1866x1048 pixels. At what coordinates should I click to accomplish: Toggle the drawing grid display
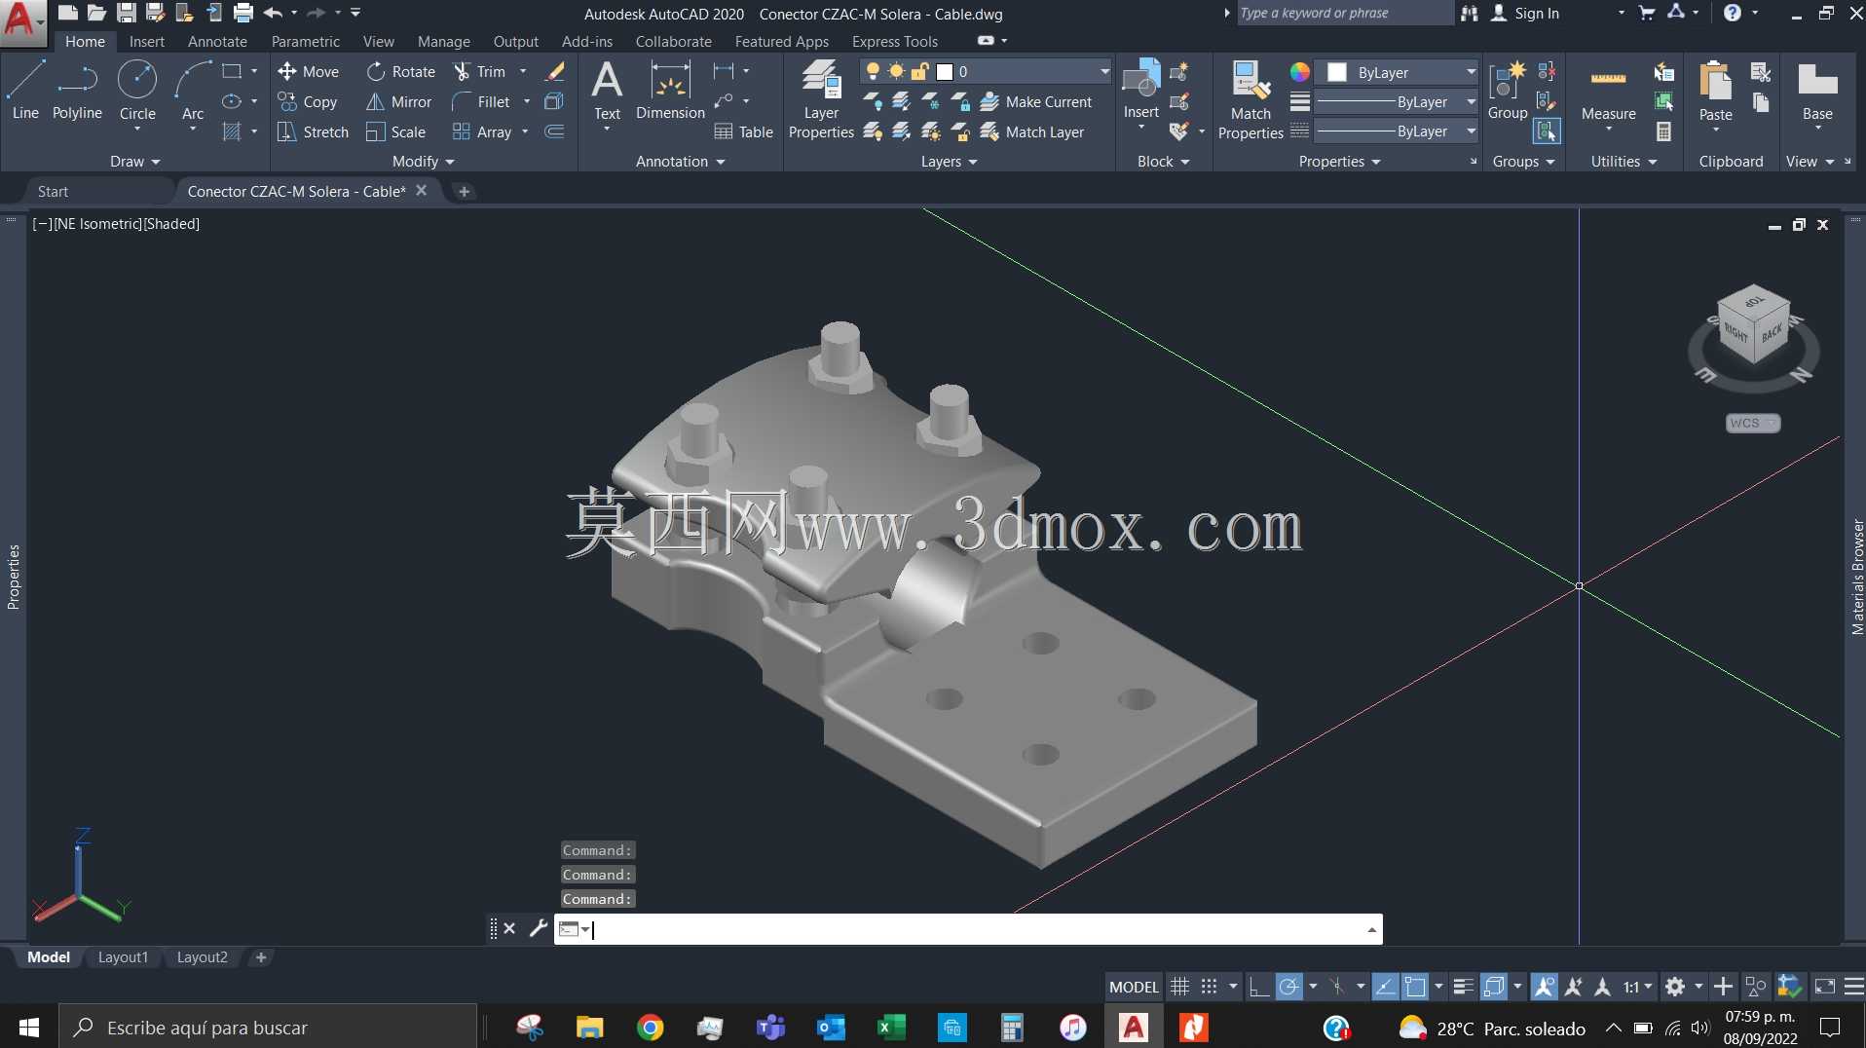coord(1179,987)
